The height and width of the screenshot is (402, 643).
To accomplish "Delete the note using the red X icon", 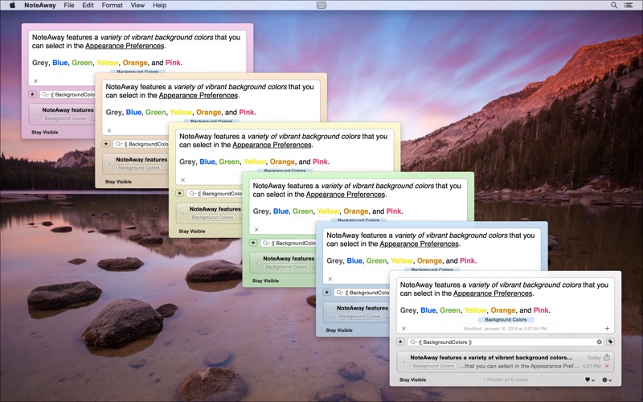I will tap(607, 367).
